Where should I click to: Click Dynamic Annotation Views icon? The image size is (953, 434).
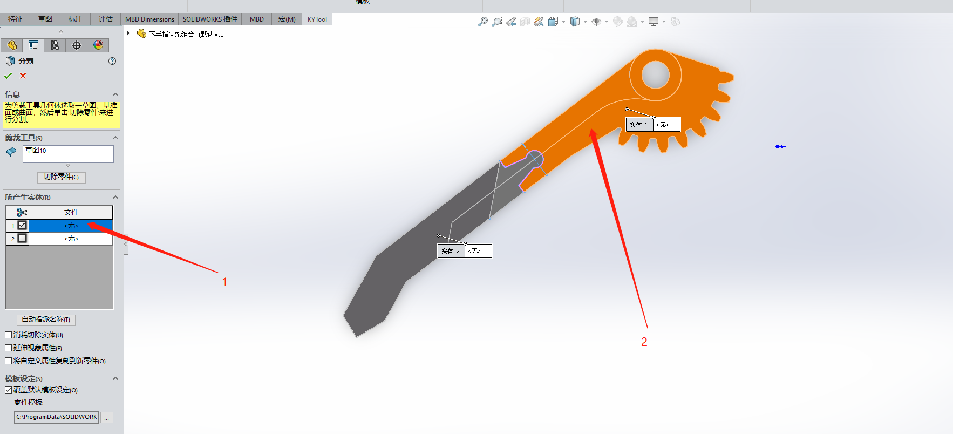539,22
